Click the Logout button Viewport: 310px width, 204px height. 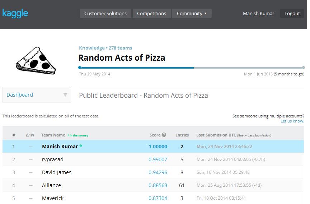click(292, 13)
